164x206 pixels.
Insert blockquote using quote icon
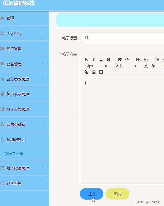coord(120,60)
